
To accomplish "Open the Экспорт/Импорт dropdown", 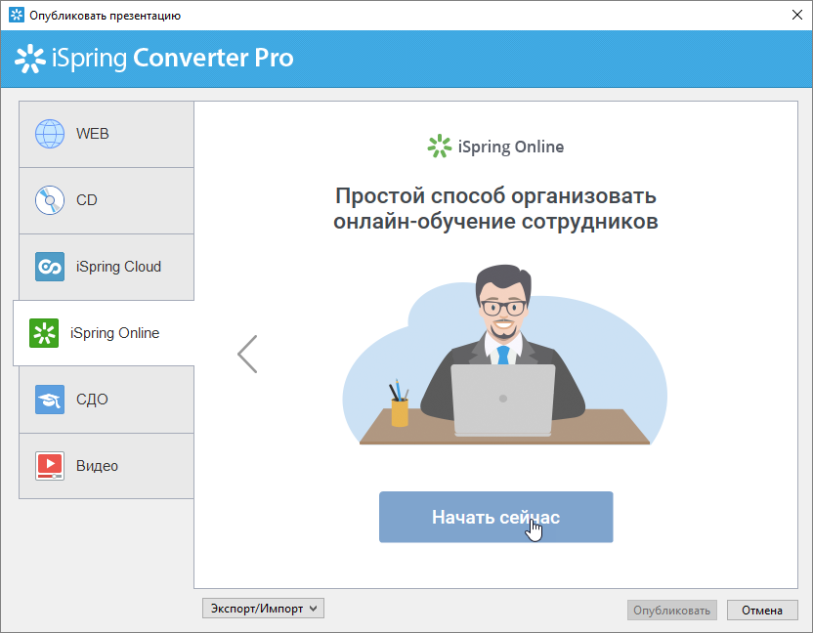I will coord(263,609).
